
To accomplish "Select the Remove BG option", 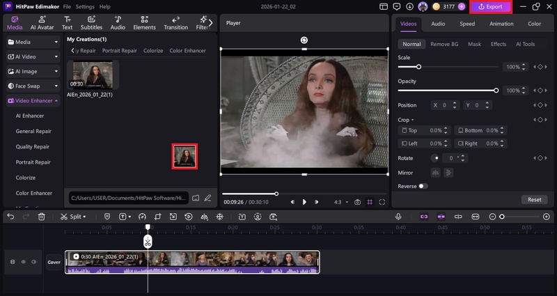I will pos(444,44).
